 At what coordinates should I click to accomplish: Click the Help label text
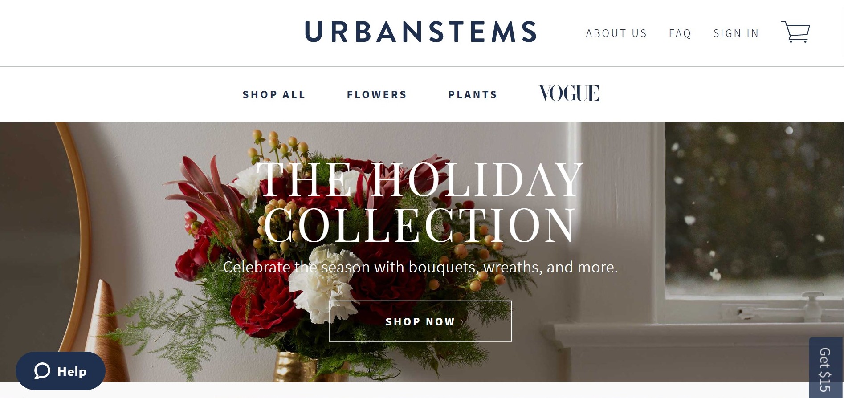coord(72,371)
